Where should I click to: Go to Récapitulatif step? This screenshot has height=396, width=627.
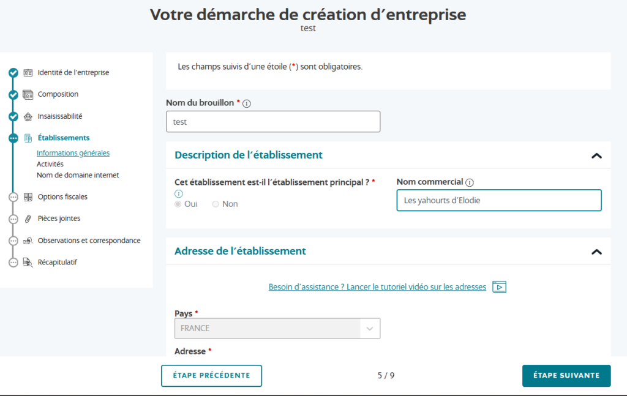pos(57,263)
